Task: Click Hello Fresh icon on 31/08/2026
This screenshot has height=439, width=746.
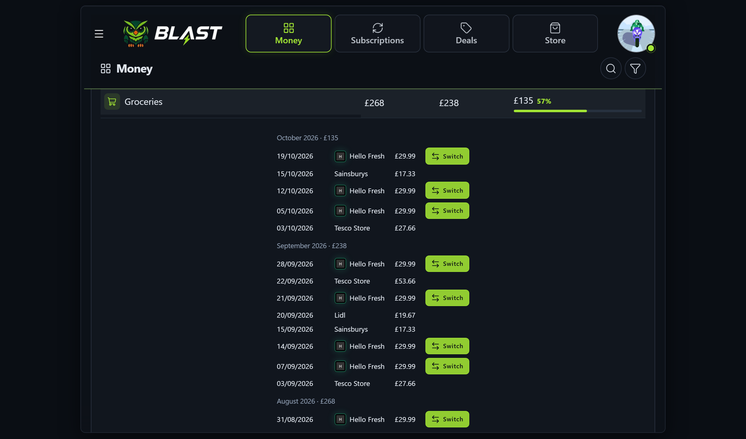Action: [340, 419]
